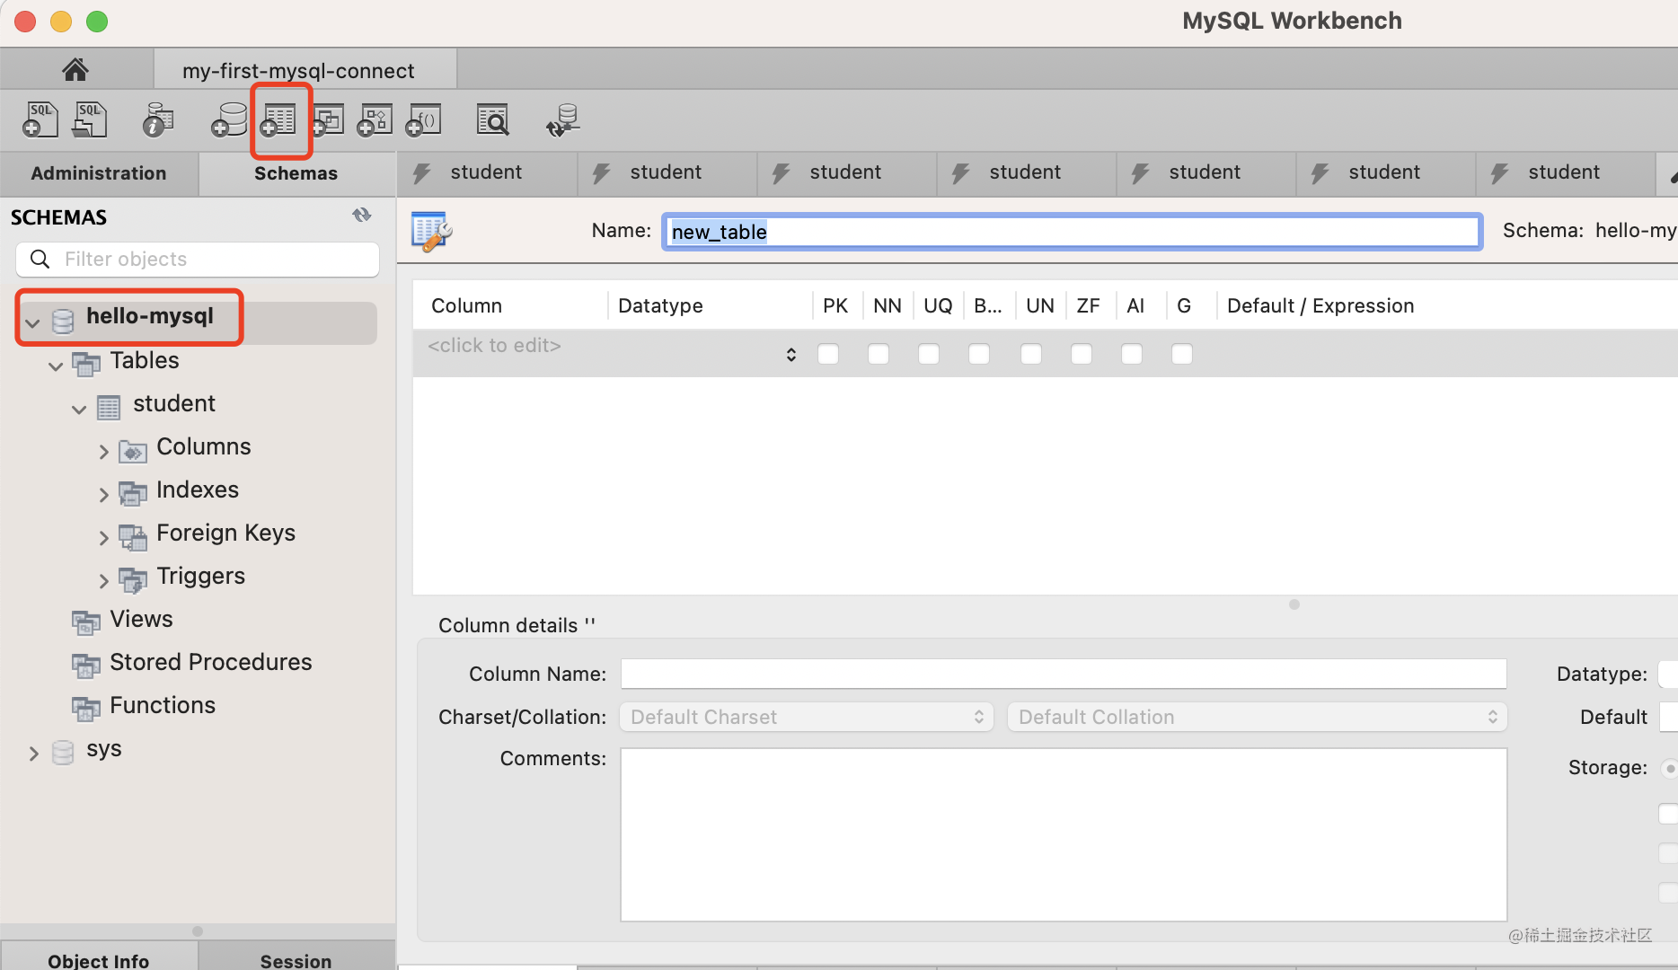Click the '<click to edit>' column cell
The image size is (1678, 970).
coord(494,346)
